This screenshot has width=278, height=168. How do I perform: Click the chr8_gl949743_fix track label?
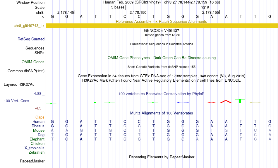[29, 25]
